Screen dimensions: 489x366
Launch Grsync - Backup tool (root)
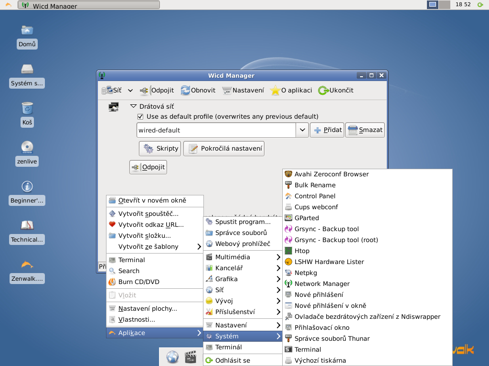367,240
